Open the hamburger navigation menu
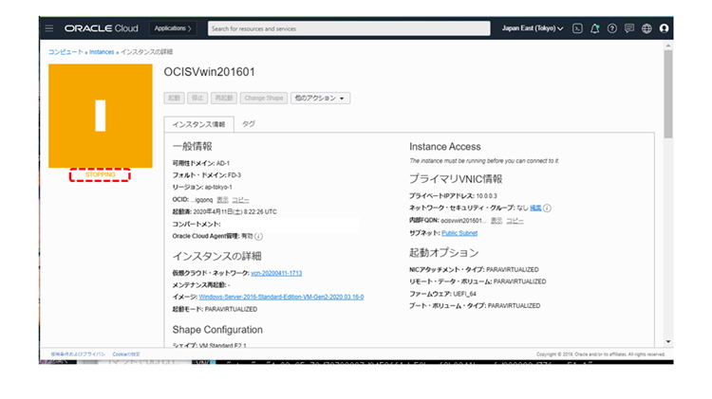 (x=49, y=28)
